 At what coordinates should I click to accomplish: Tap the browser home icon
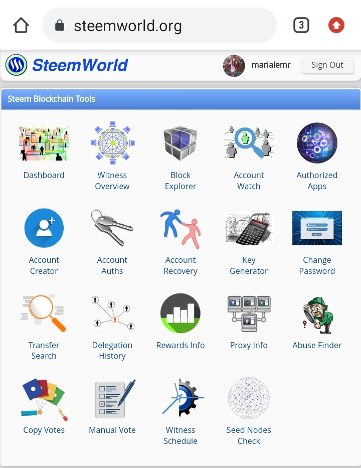tap(21, 25)
